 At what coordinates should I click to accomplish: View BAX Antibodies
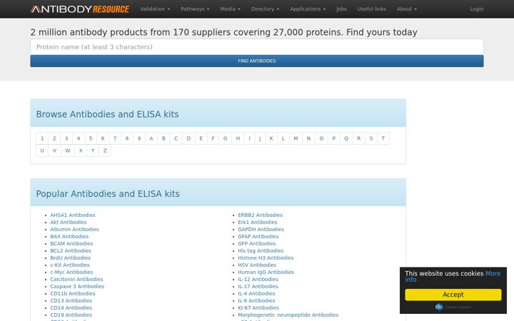pyautogui.click(x=69, y=237)
